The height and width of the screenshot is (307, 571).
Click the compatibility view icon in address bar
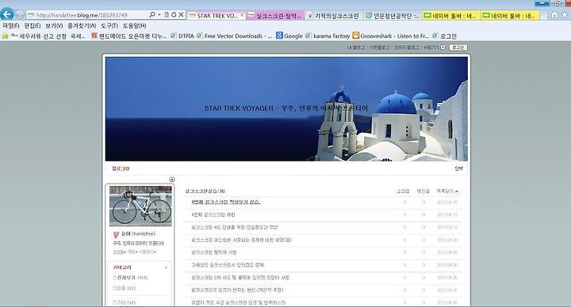click(x=167, y=14)
